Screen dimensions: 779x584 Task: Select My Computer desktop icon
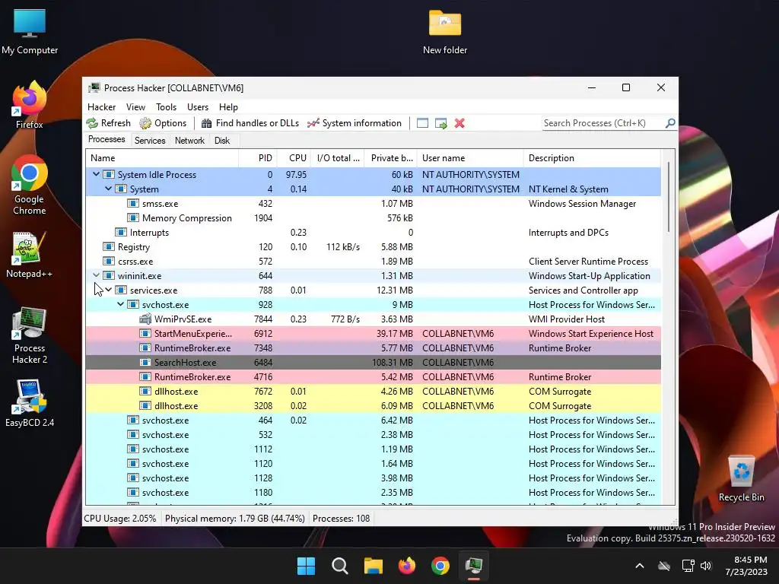point(30,32)
